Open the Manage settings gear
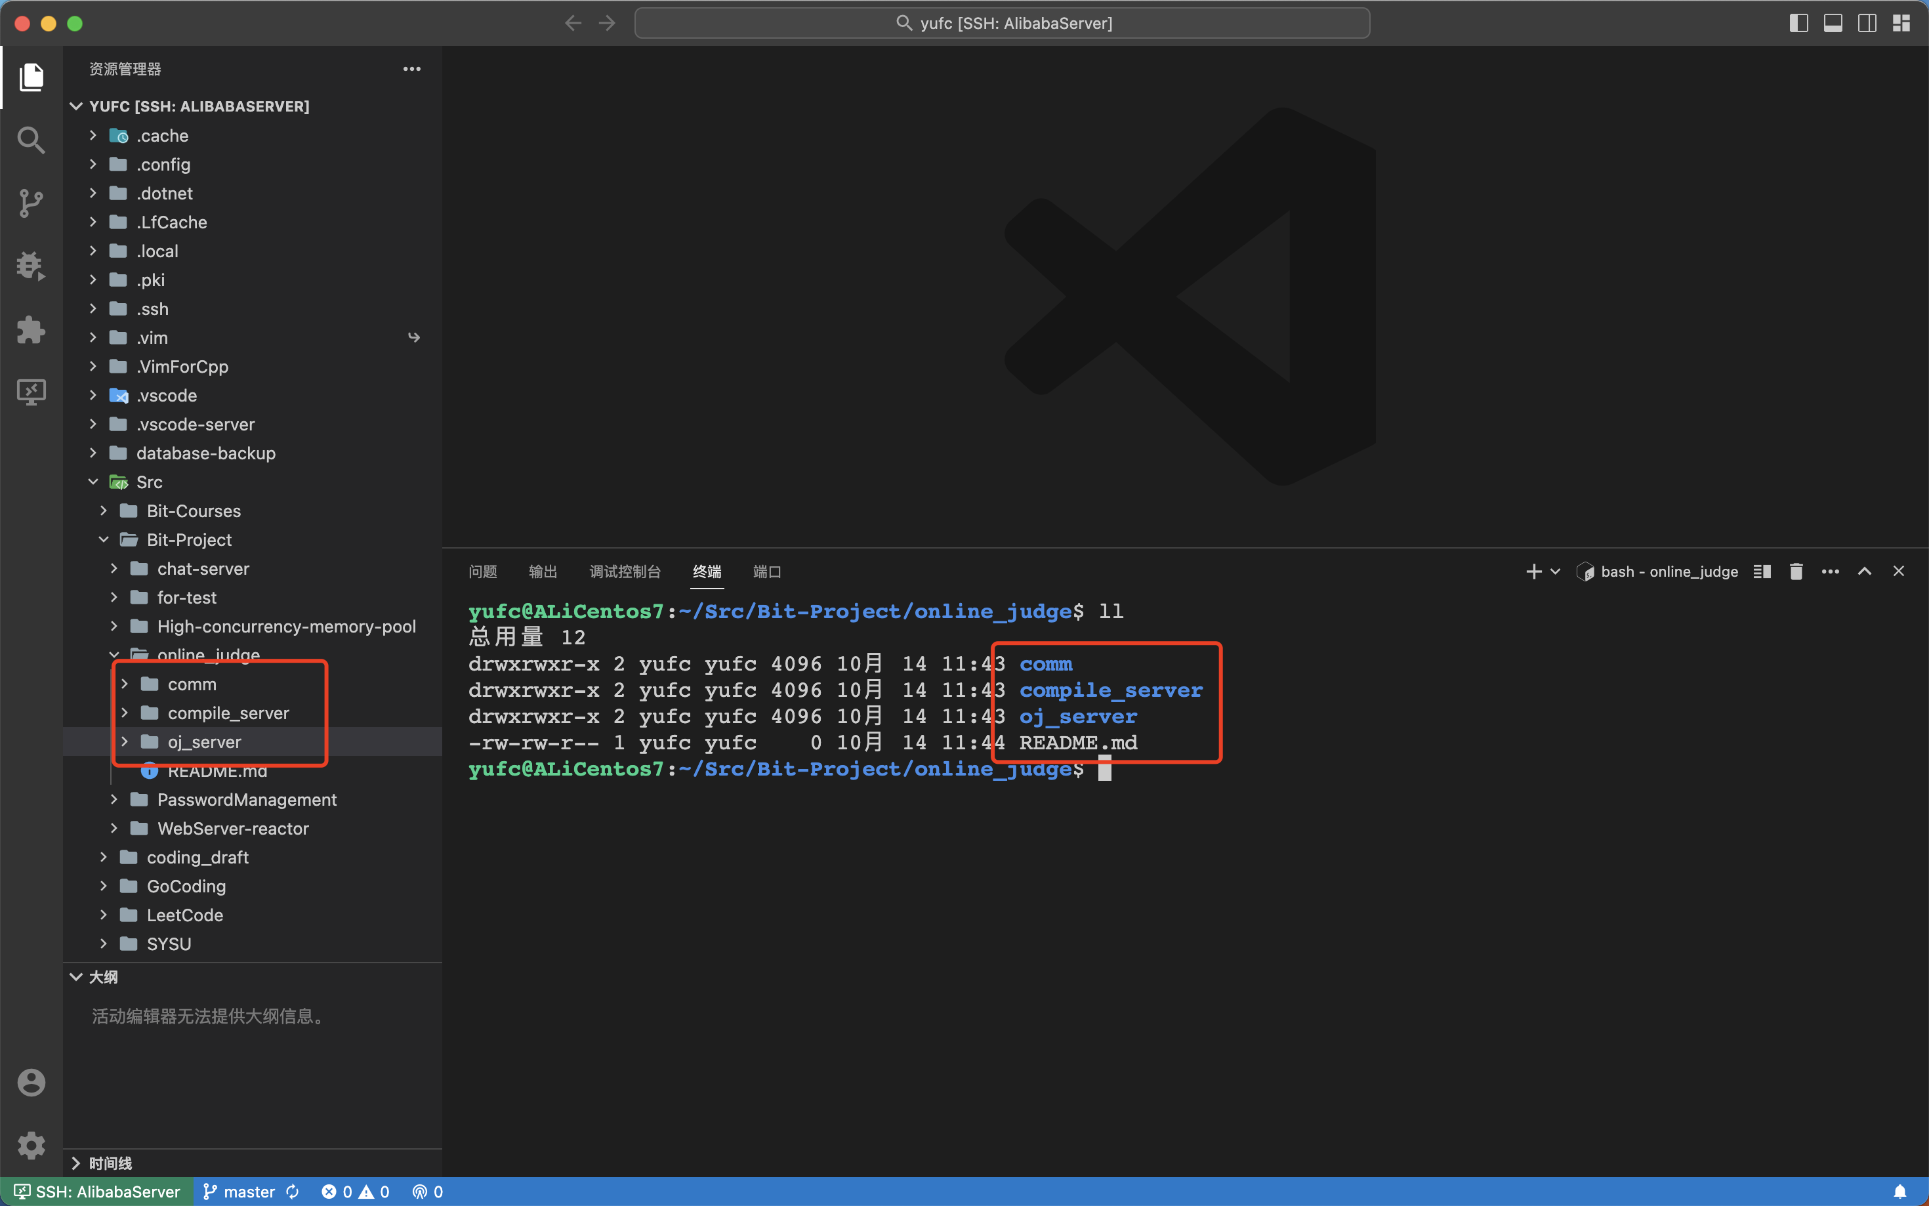This screenshot has height=1206, width=1929. 31,1146
